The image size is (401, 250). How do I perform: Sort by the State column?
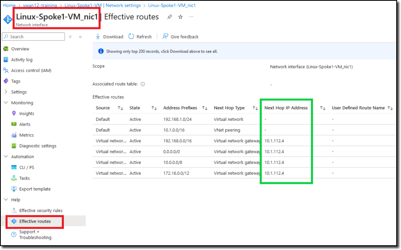click(154, 108)
